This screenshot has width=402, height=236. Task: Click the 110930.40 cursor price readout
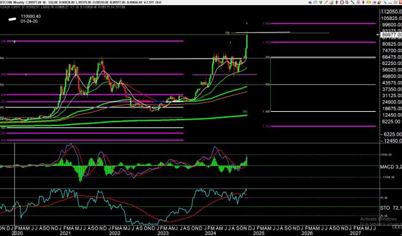coord(30,17)
